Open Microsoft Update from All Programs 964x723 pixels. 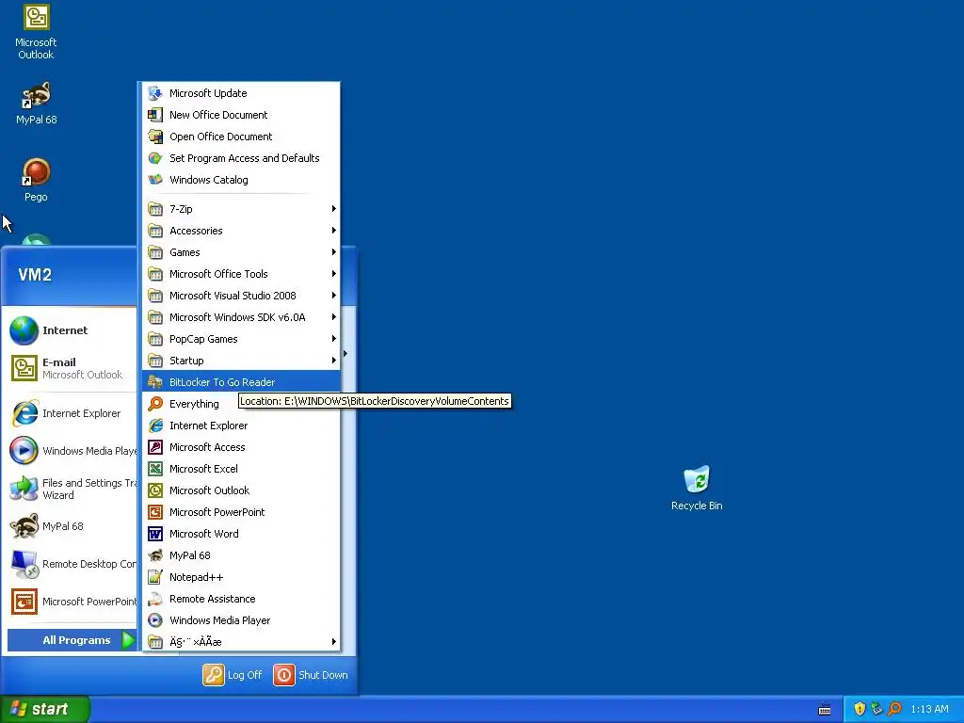tap(241, 93)
